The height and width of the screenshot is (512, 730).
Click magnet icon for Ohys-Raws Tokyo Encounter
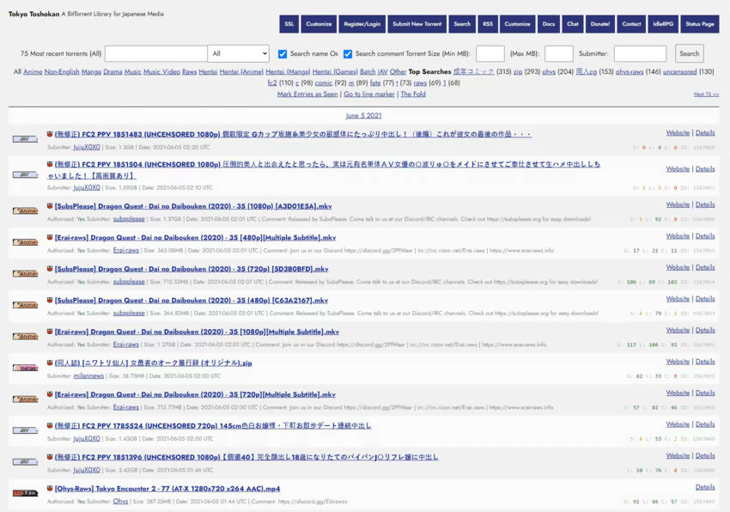(50, 488)
